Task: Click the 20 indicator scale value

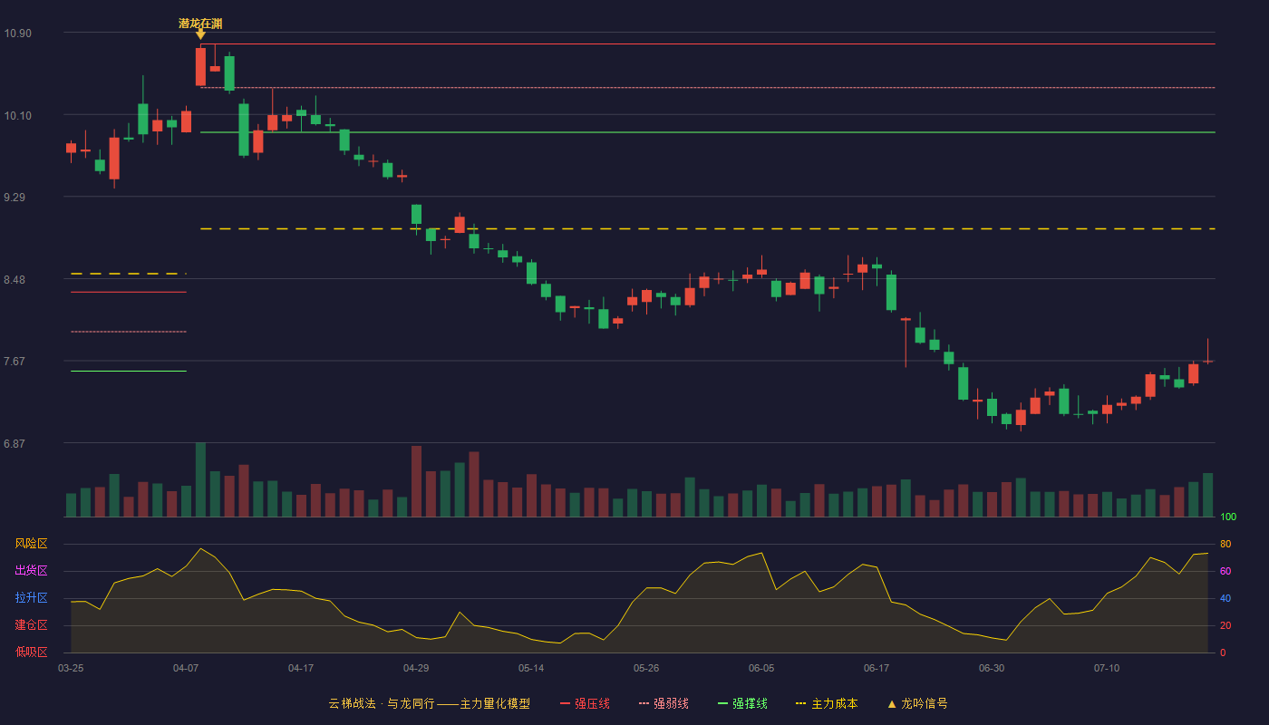Action: point(1225,625)
